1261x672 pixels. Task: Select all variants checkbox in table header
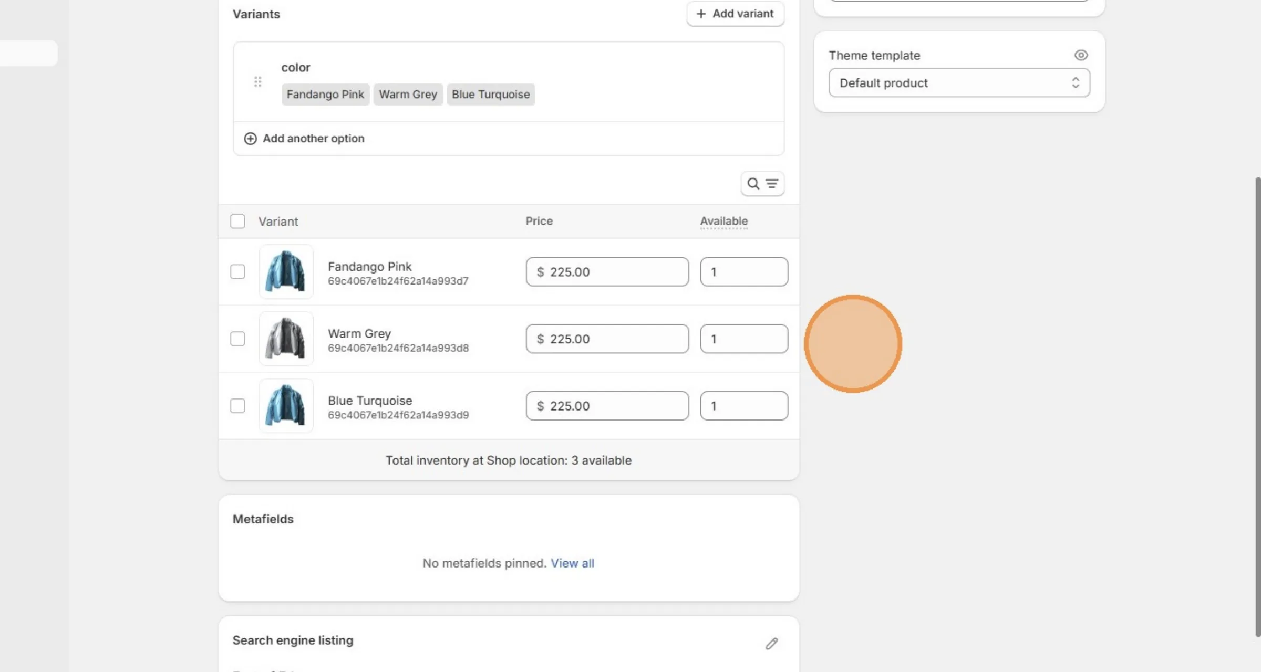tap(237, 221)
